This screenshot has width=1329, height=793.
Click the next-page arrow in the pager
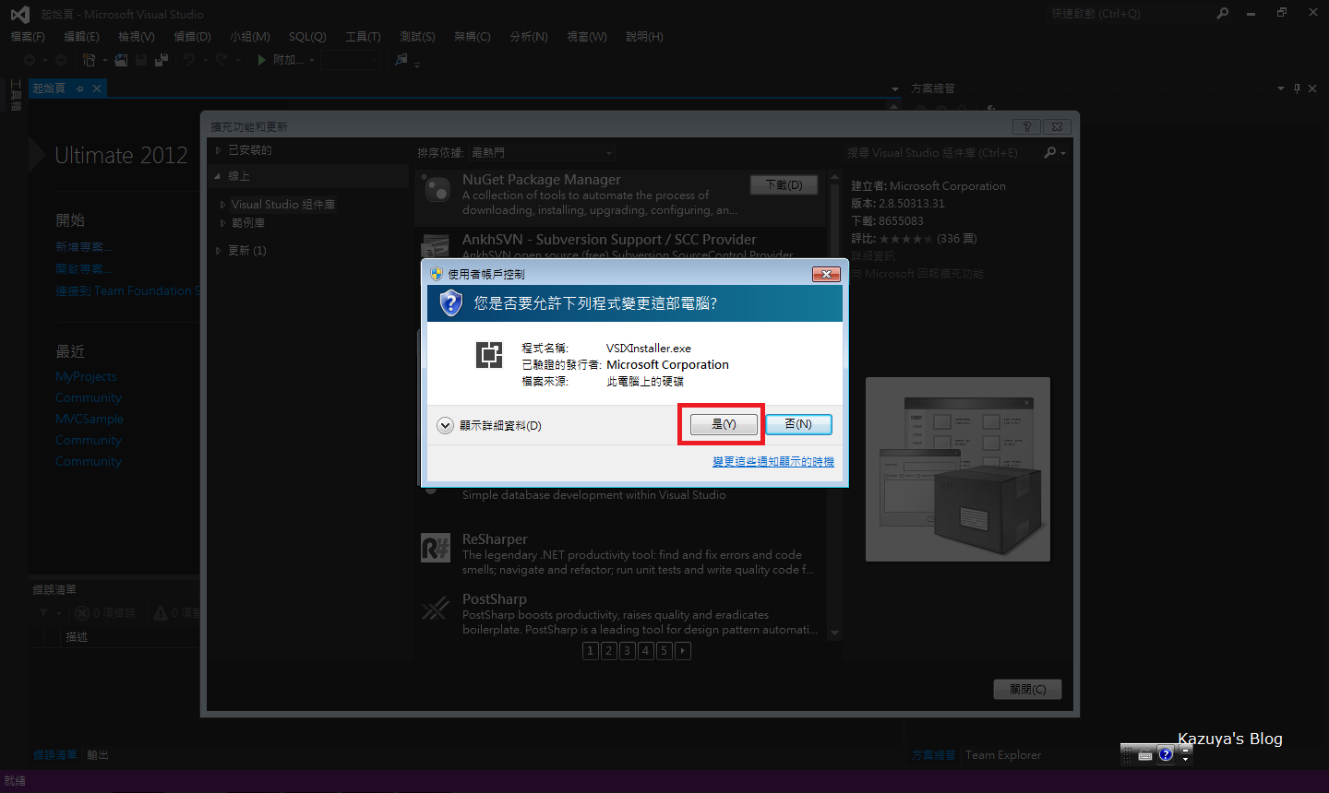click(x=682, y=650)
